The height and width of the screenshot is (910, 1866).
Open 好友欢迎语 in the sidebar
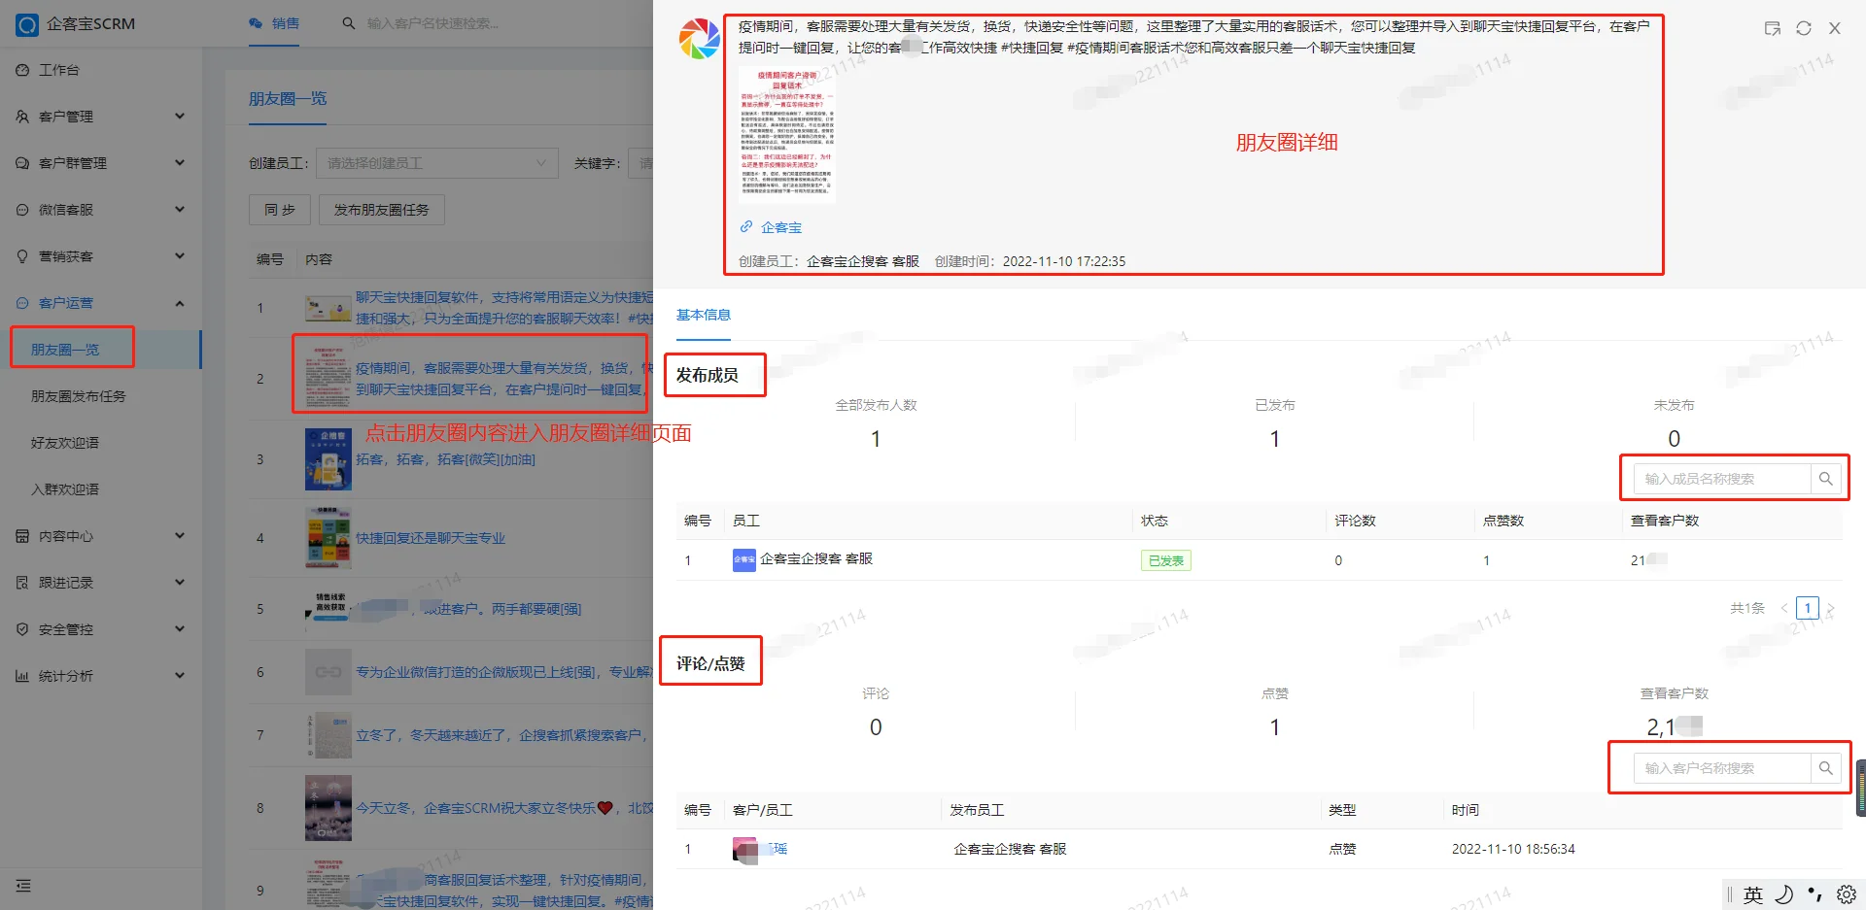[65, 443]
